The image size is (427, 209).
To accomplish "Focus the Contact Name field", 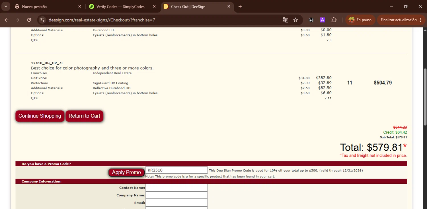I will pos(176,188).
